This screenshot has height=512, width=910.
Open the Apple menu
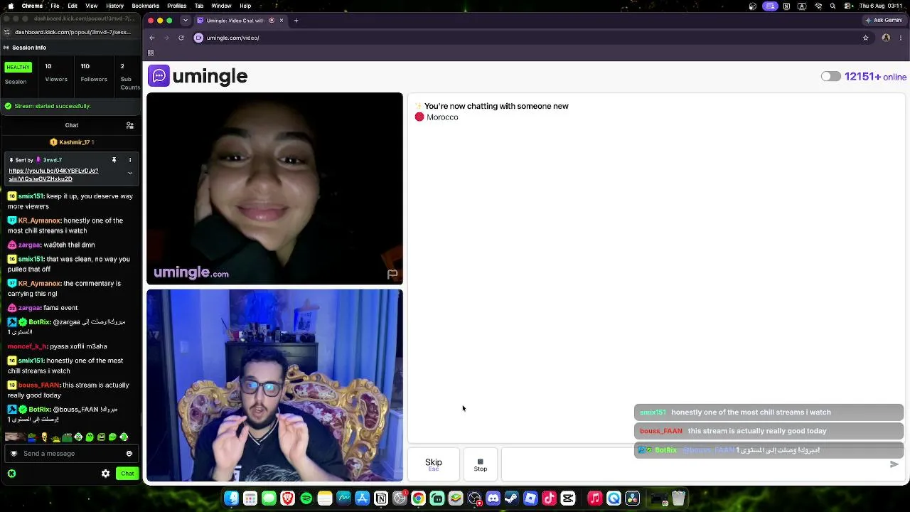tap(9, 6)
